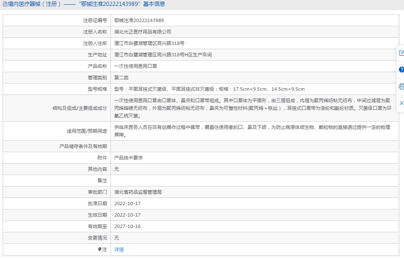Click the 生效日期 label
The height and width of the screenshot is (259, 404).
pyautogui.click(x=97, y=215)
